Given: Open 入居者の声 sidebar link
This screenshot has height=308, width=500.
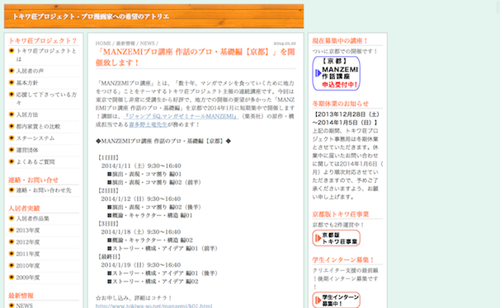Looking at the screenshot, I should point(30,71).
